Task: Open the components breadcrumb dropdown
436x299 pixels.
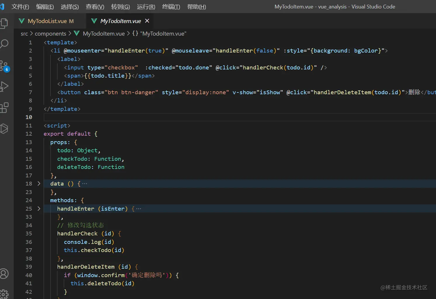Action: pyautogui.click(x=51, y=34)
